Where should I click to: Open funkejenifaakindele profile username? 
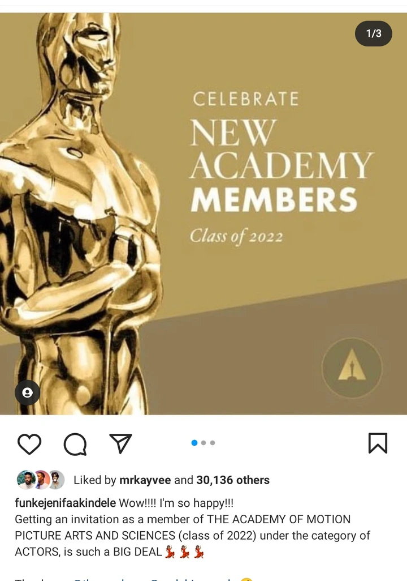pos(66,503)
